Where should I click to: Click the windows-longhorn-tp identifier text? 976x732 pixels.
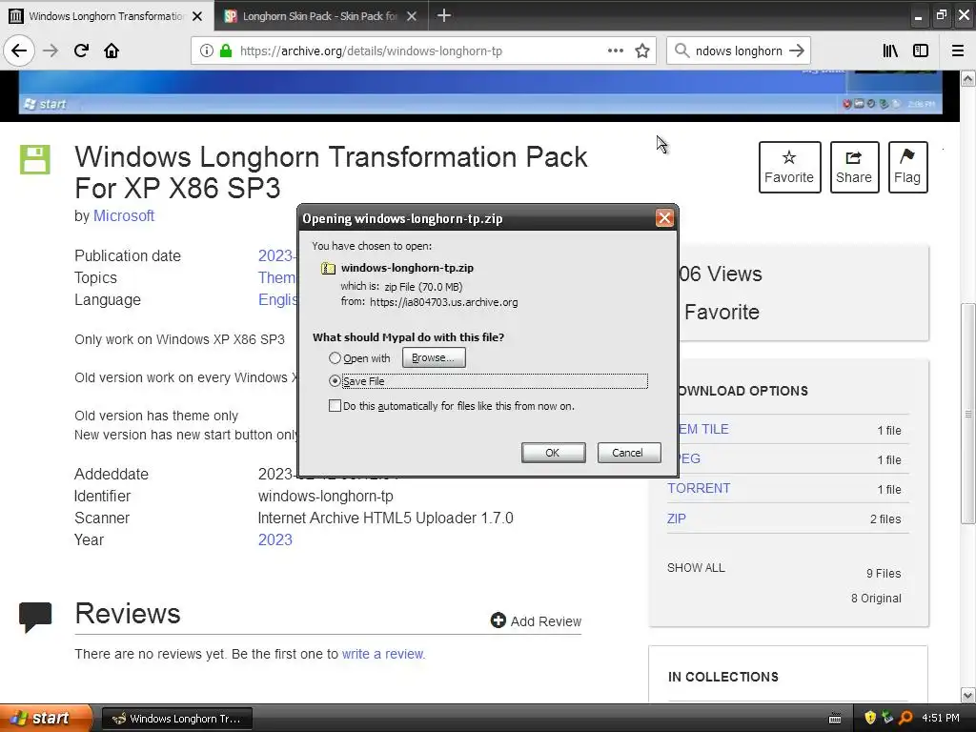click(326, 496)
